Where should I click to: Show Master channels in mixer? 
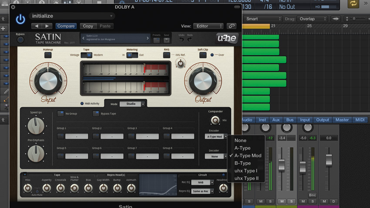pyautogui.click(x=342, y=120)
